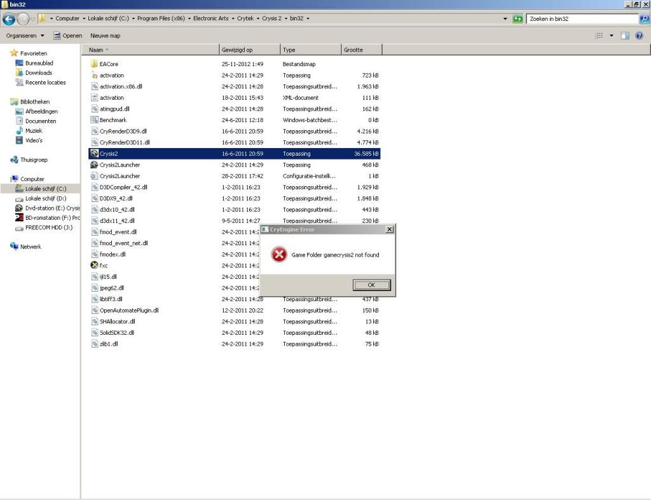Change view with the view mode icon
The width and height of the screenshot is (651, 500).
(599, 36)
